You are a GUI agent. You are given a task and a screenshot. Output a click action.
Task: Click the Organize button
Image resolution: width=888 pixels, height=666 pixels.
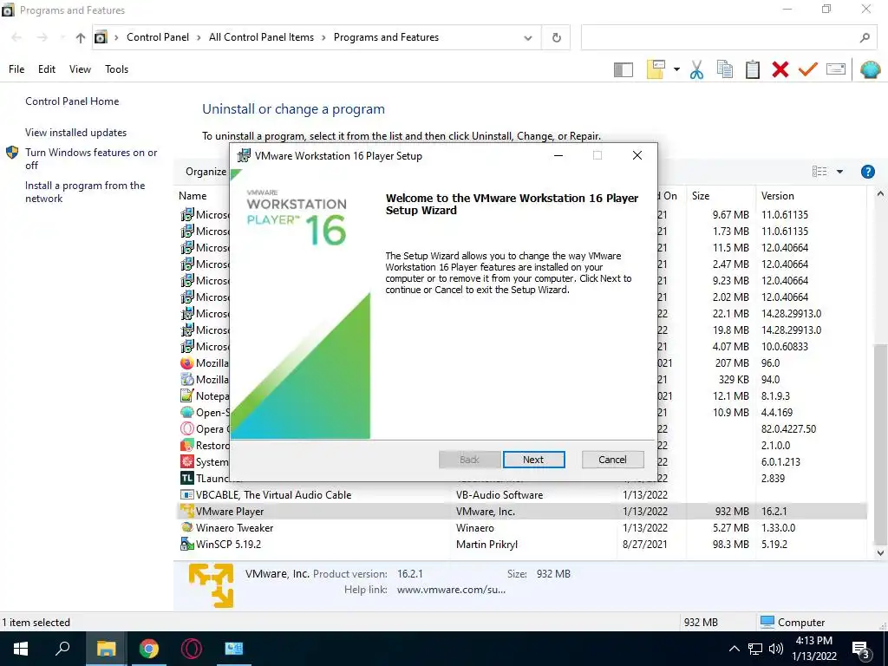pyautogui.click(x=206, y=172)
